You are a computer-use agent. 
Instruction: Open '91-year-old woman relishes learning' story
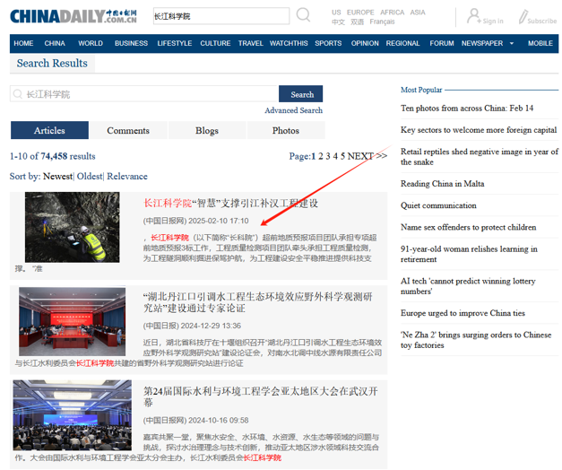pos(469,254)
